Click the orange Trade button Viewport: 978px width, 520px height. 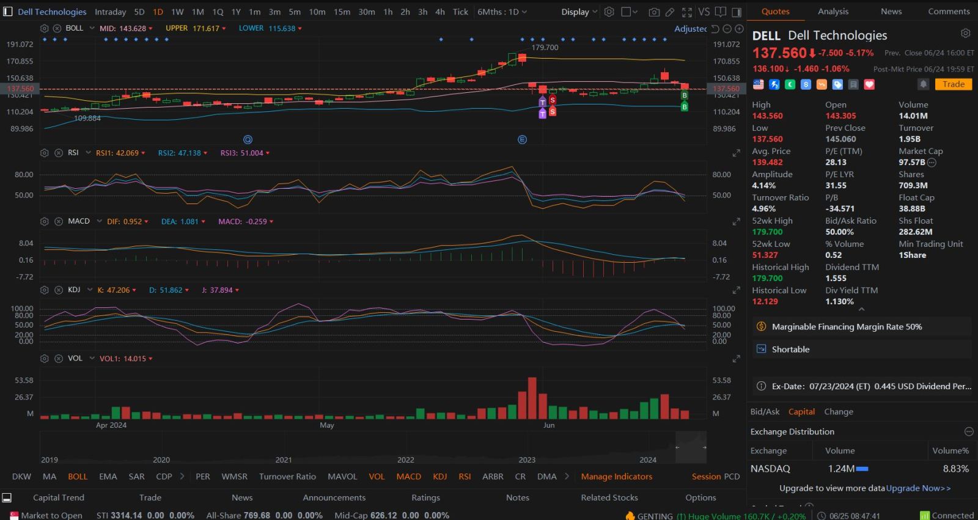tap(953, 84)
